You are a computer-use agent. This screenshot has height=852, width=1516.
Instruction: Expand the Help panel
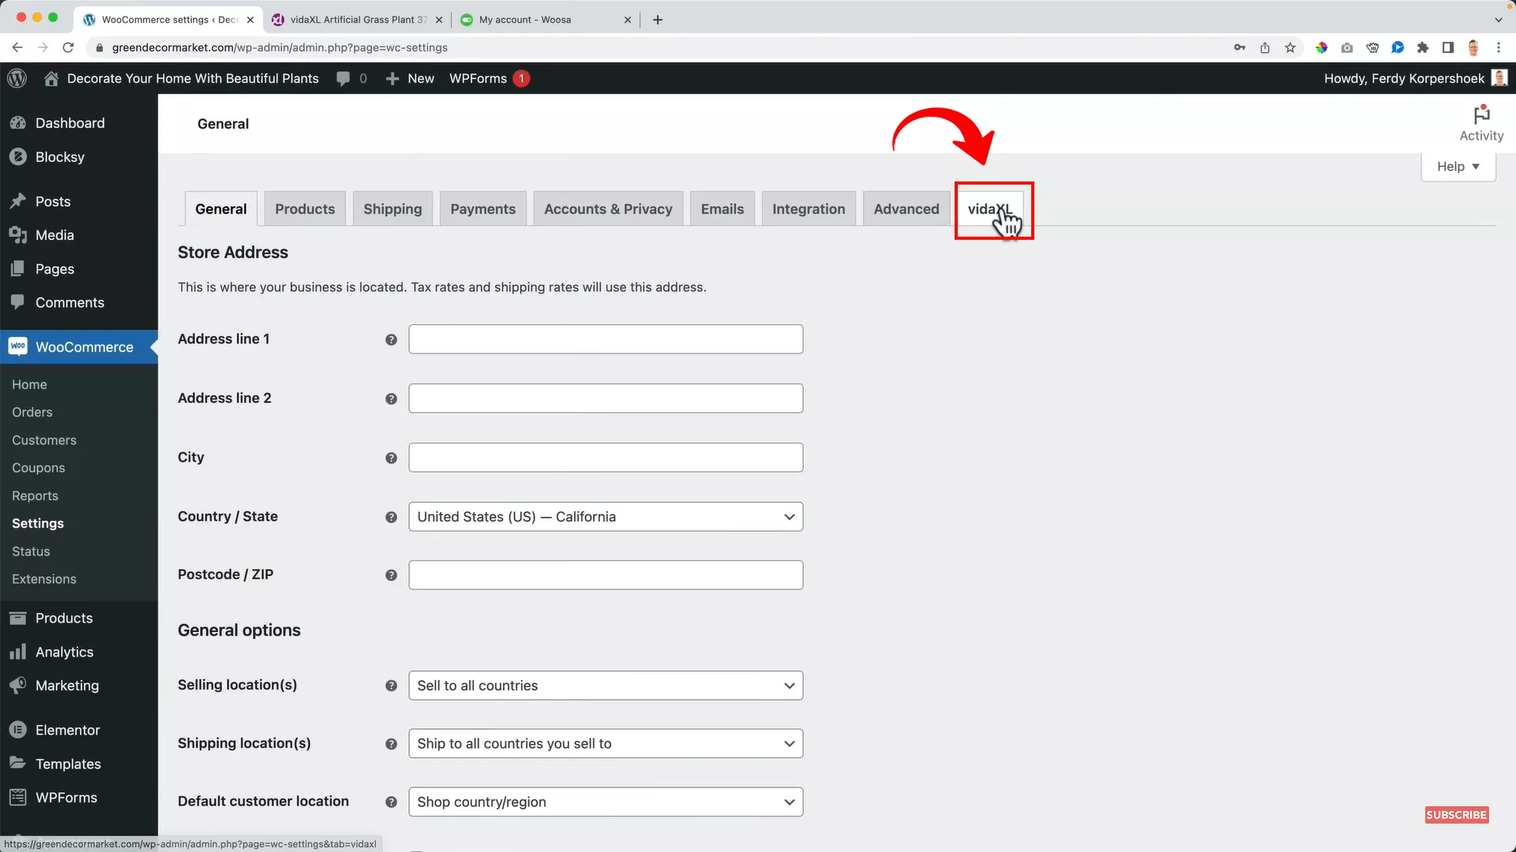tap(1457, 166)
